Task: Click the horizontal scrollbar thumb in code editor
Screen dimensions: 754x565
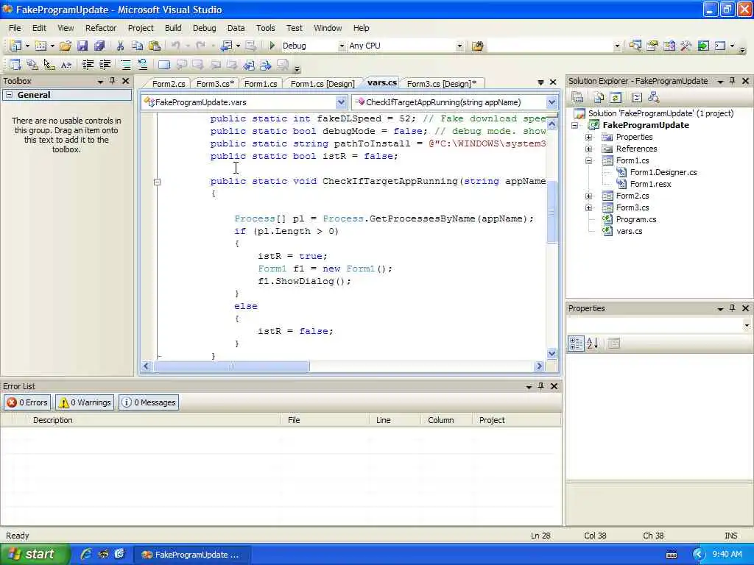Action: point(230,366)
